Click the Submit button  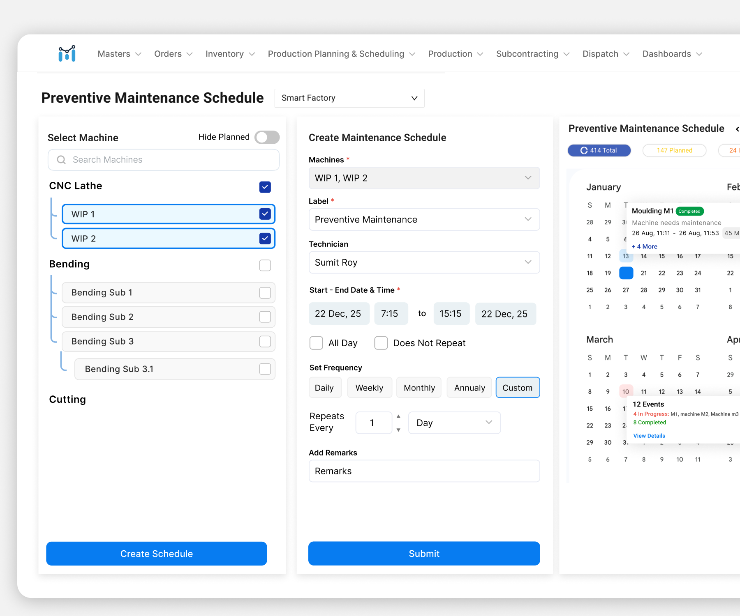pyautogui.click(x=424, y=554)
